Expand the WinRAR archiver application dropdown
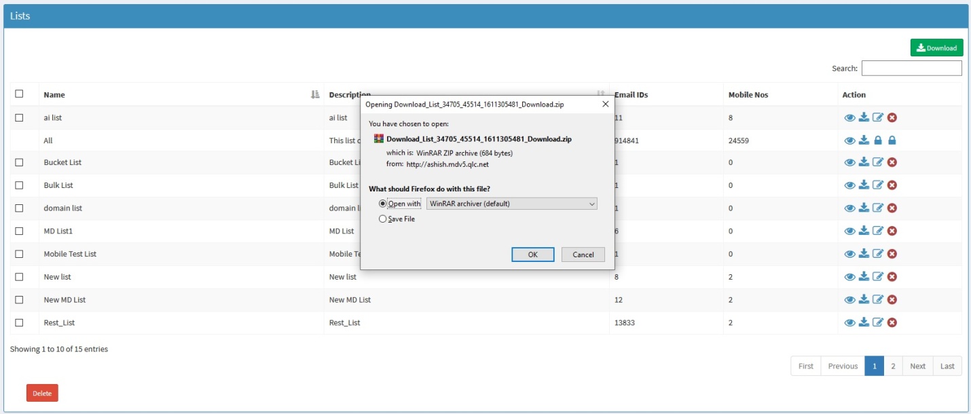 [512, 204]
